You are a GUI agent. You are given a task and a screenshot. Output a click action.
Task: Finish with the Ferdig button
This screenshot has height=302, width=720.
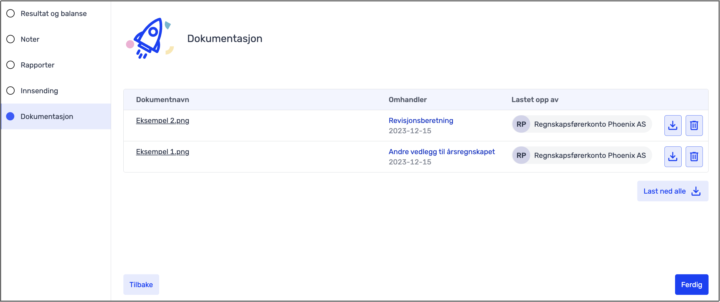[692, 285]
